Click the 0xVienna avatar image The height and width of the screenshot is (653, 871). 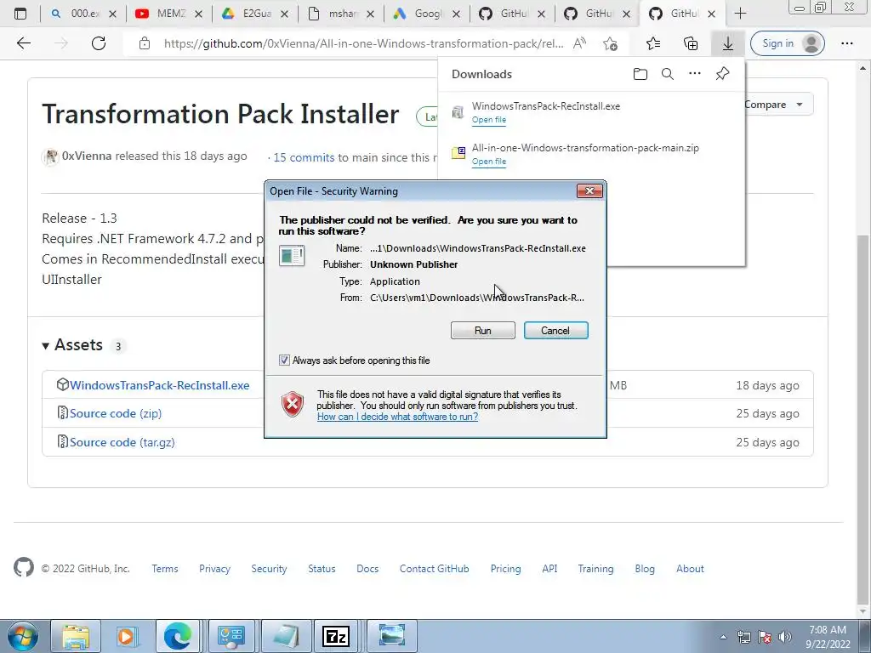pos(50,157)
